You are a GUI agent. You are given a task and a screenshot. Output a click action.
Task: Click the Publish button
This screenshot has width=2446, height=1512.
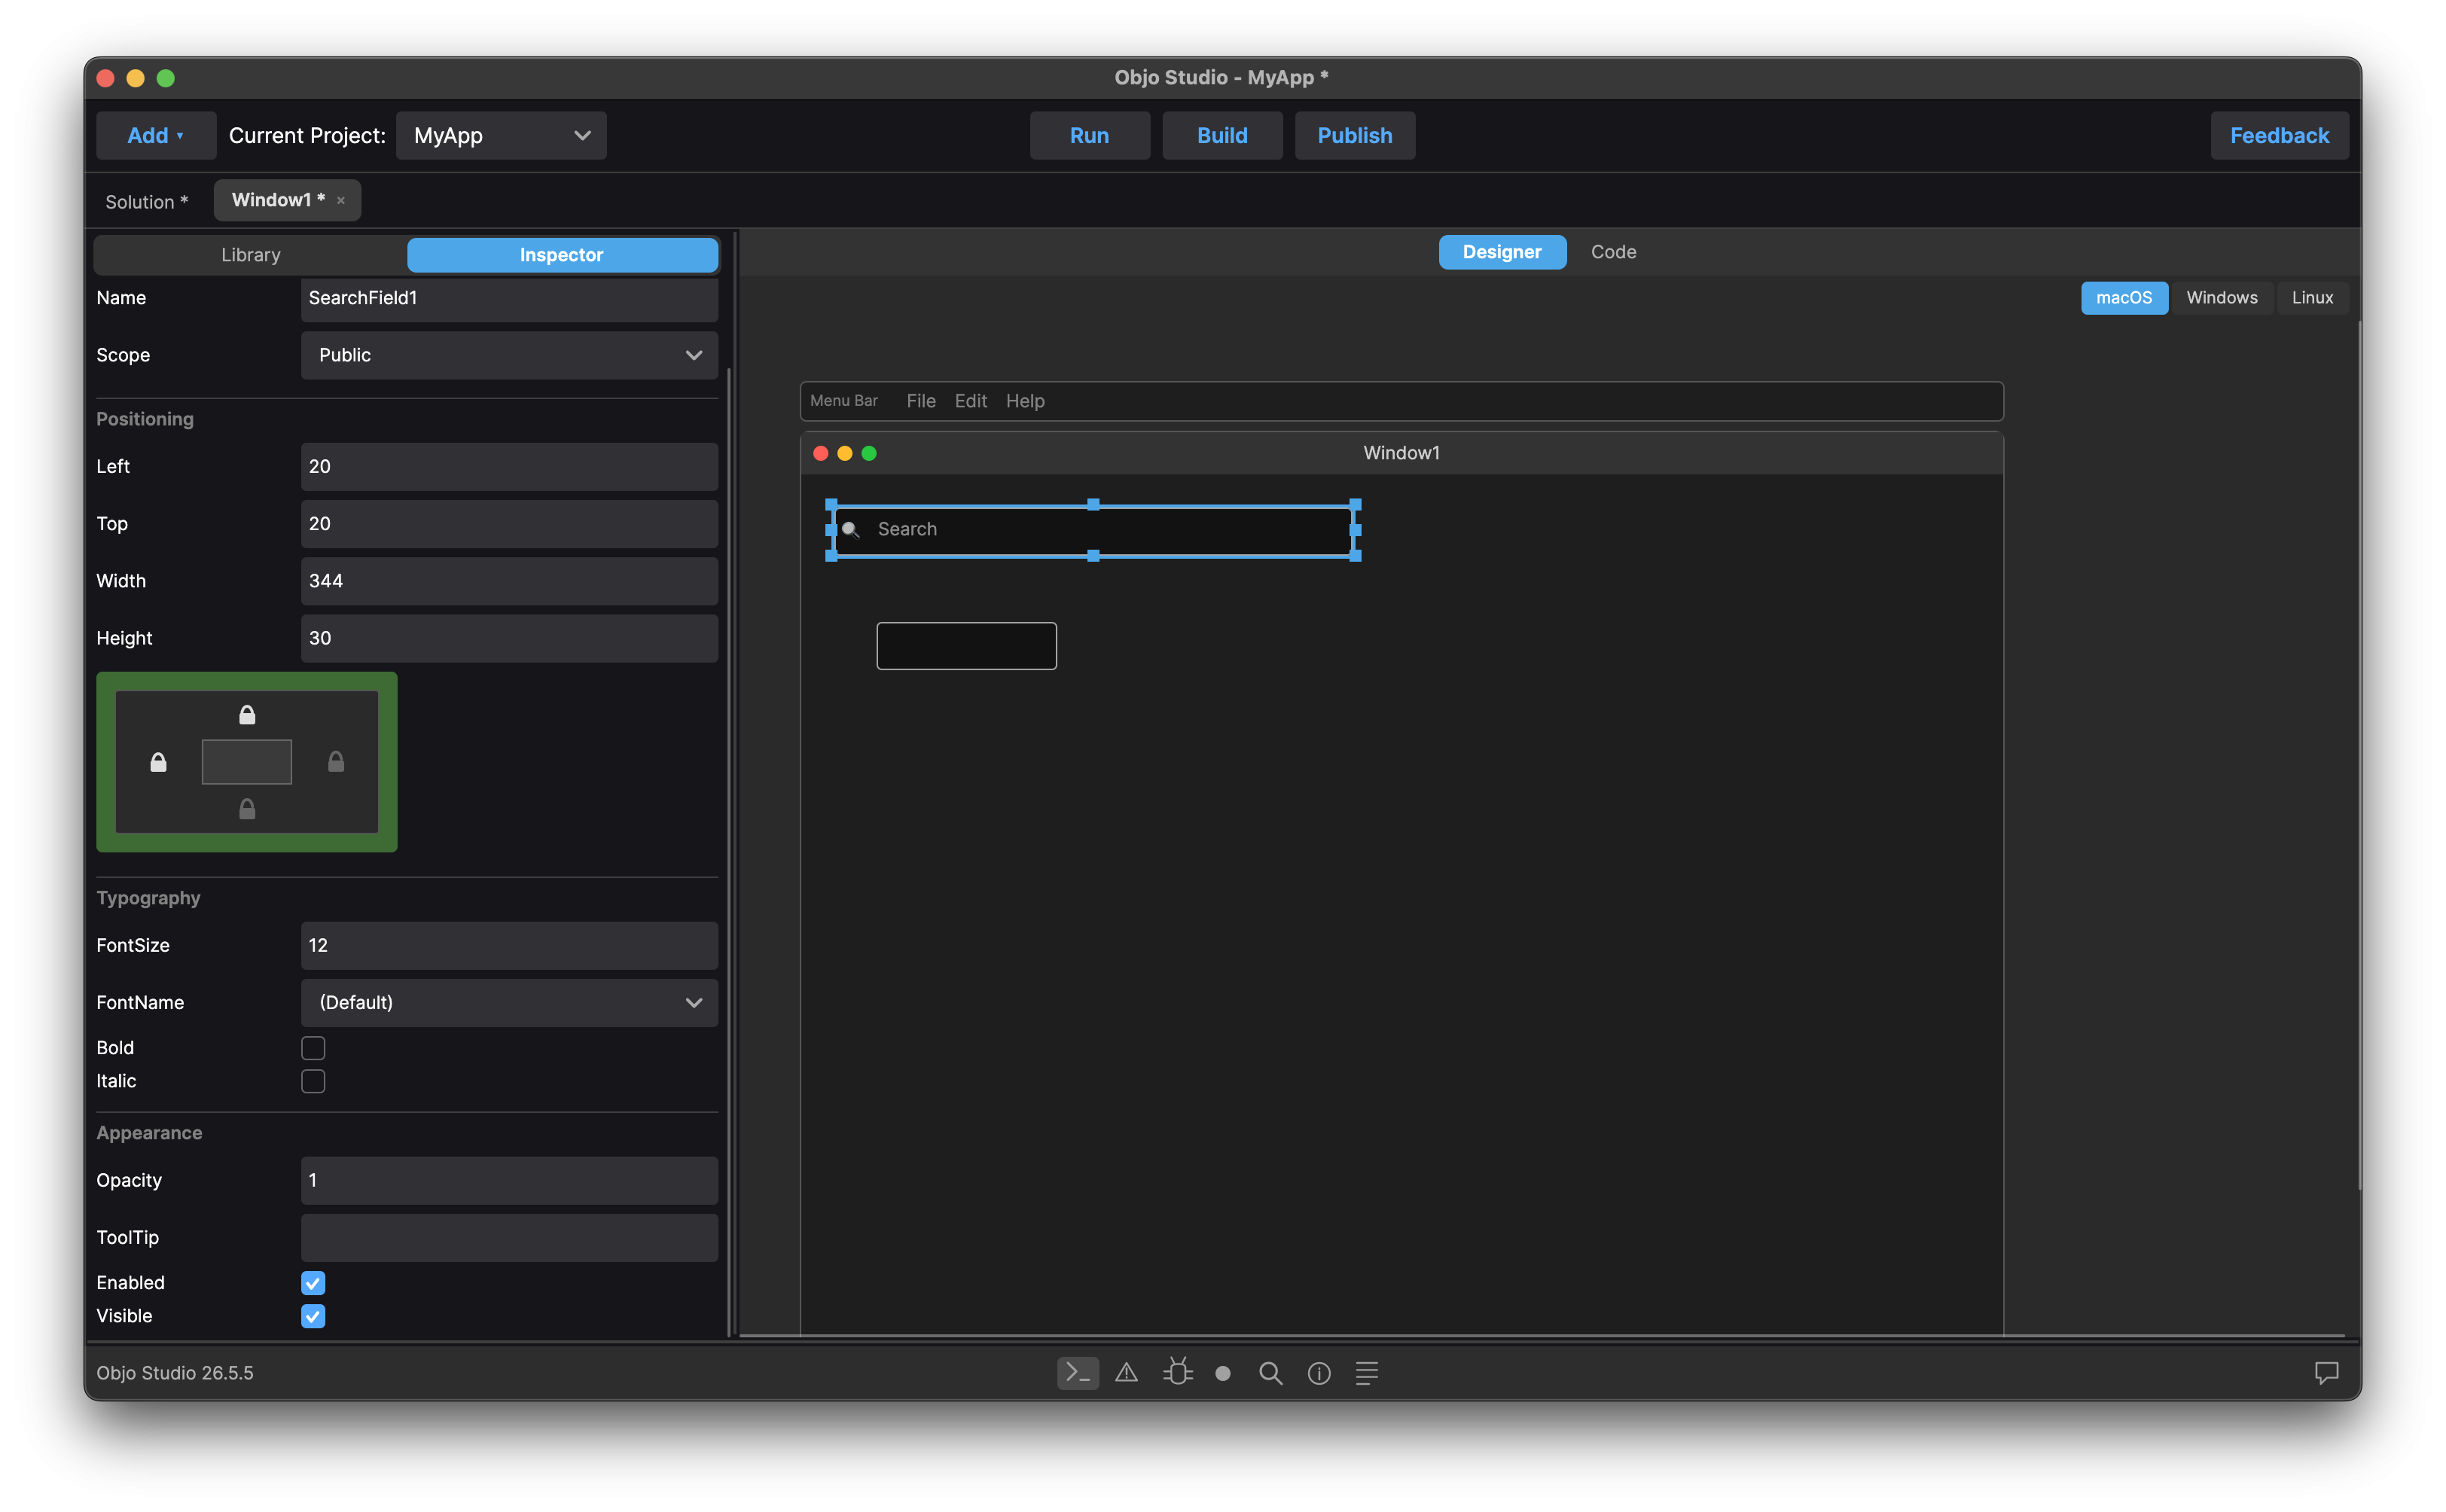coord(1355,136)
